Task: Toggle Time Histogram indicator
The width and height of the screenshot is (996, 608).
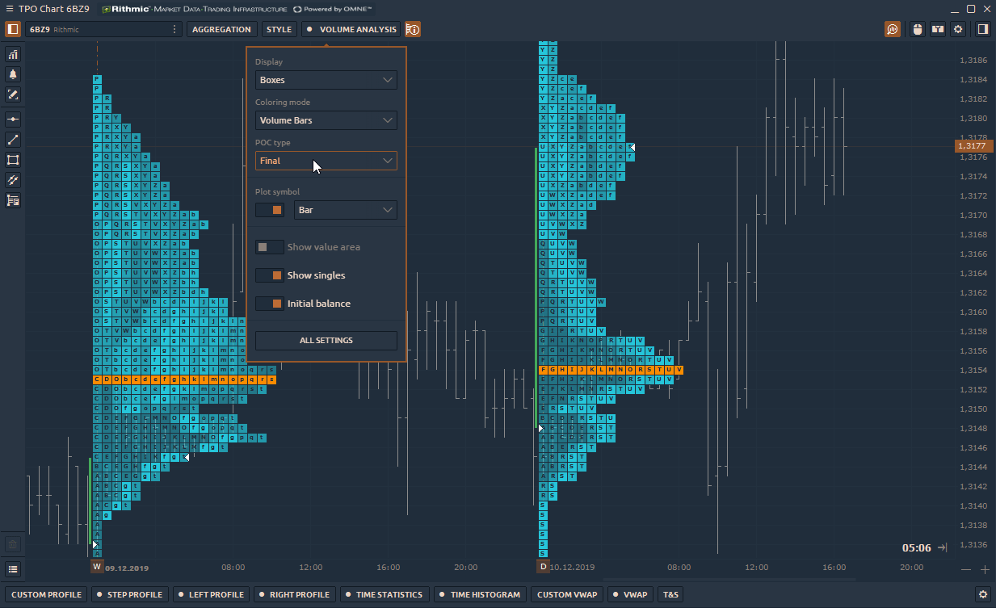Action: (x=480, y=594)
